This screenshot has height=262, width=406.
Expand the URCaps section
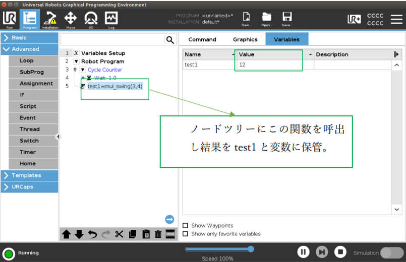[x=30, y=187]
